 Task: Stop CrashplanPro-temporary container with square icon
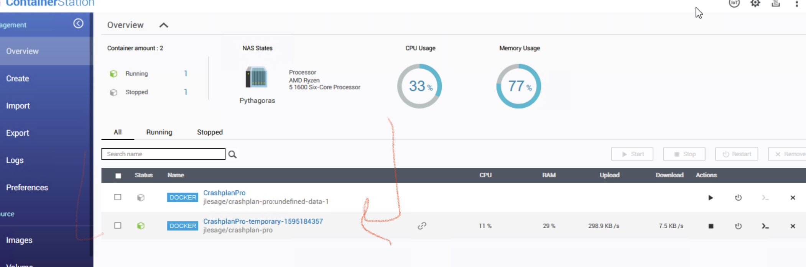click(x=711, y=226)
